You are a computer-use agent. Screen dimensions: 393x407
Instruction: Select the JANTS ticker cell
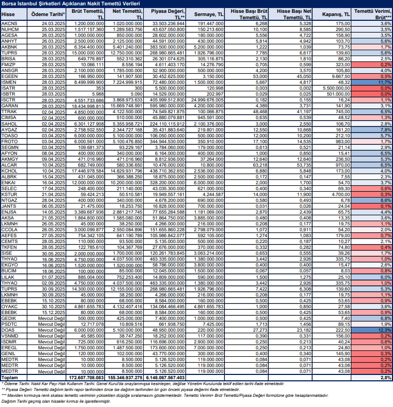coord(14,206)
